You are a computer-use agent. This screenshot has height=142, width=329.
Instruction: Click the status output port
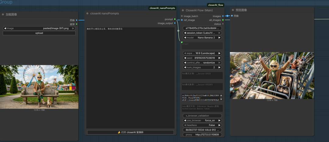223,24
